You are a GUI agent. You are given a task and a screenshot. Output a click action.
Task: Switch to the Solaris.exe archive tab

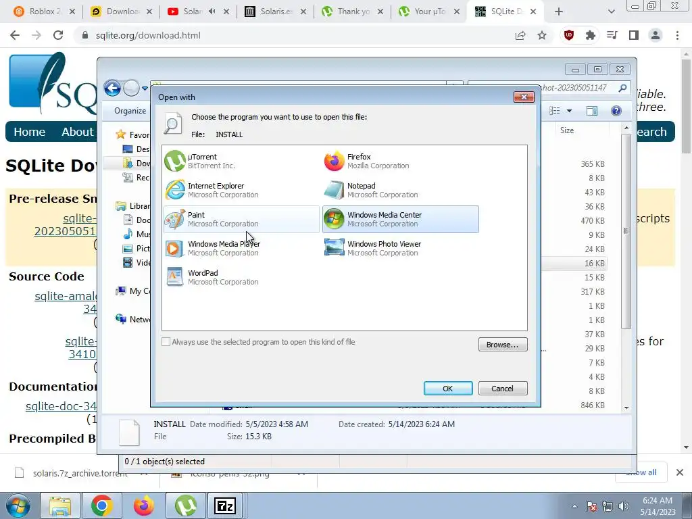tap(276, 11)
